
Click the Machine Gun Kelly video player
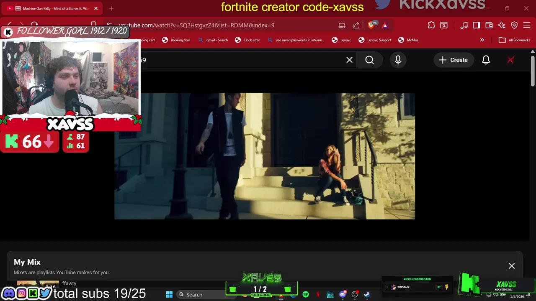pos(265,156)
